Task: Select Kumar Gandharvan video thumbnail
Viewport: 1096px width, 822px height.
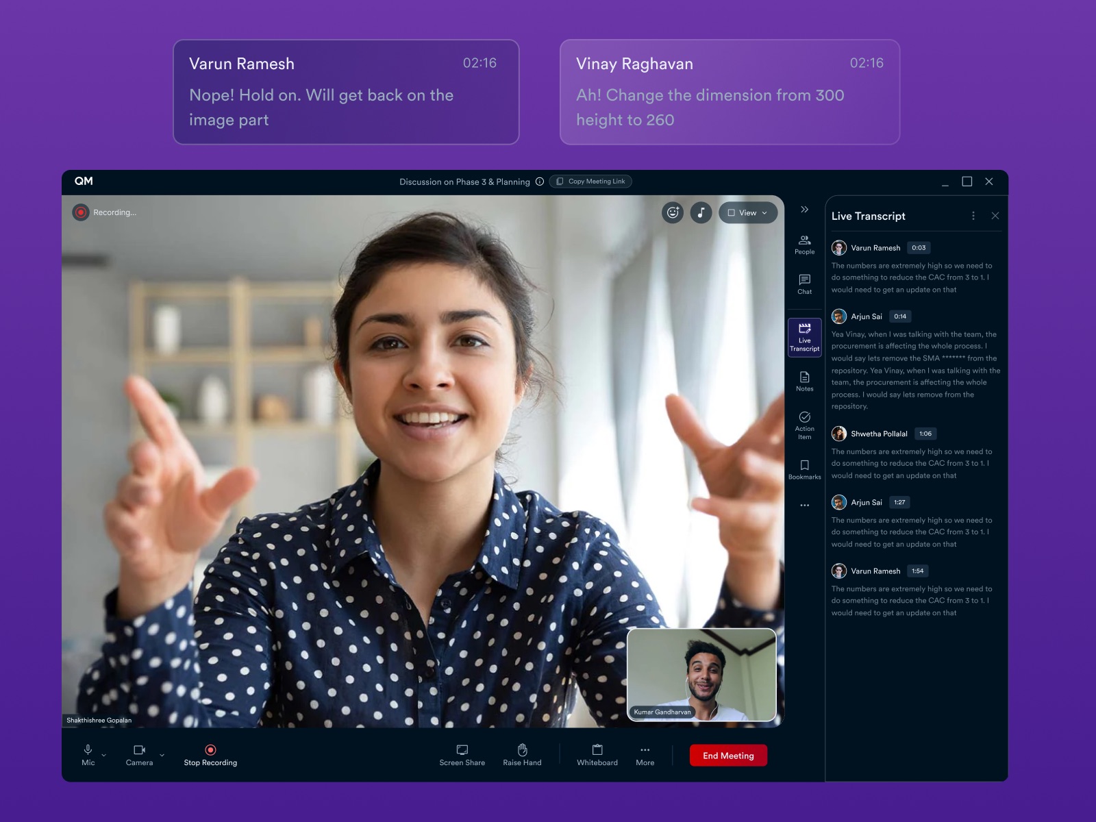Action: point(701,675)
